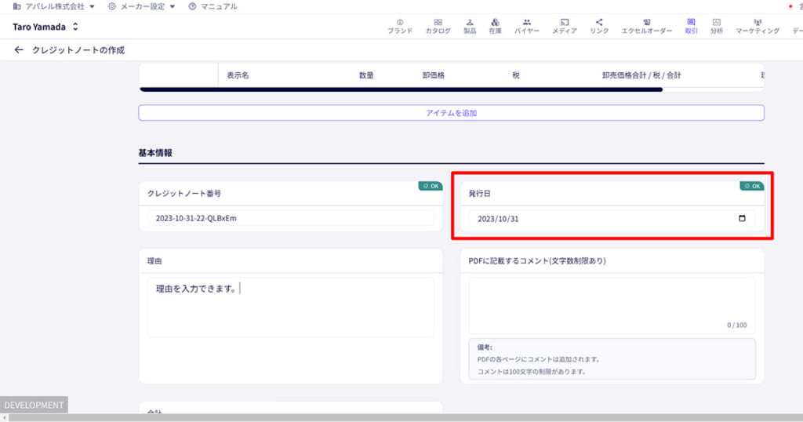Click the PDFに記載するコメント text area
803x422 pixels.
612,306
